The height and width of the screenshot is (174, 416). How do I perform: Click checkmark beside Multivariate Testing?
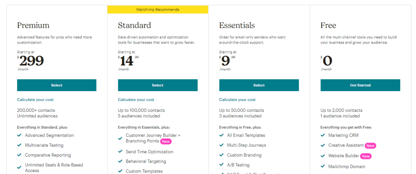19,145
